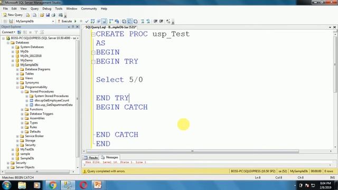Click the Open File folder icon
Screen dimensions: 338x190
42,15
